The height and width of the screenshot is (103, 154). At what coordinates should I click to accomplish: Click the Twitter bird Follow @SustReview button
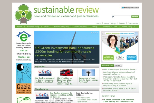[x=130, y=7]
